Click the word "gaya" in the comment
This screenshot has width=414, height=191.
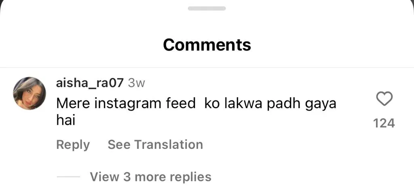(320, 104)
